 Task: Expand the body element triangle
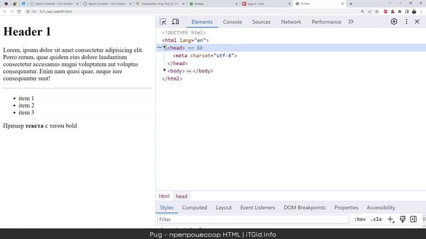coord(164,70)
